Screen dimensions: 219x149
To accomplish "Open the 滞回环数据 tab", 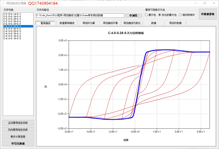I will pos(175,23).
